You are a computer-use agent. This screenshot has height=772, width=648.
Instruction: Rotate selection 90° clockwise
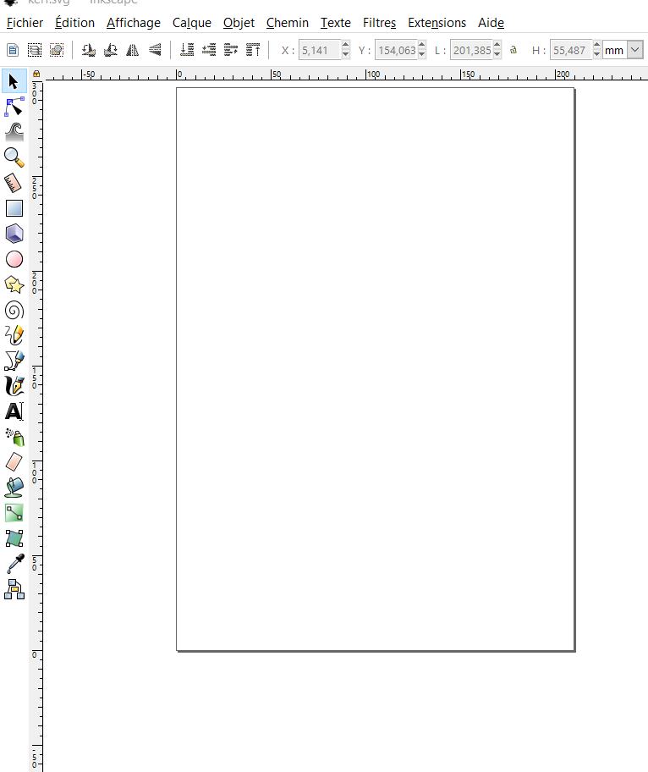pos(111,50)
